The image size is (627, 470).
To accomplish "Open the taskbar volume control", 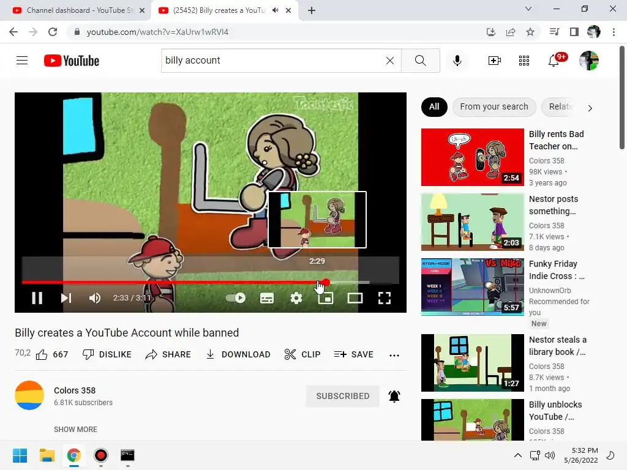I will [550, 455].
